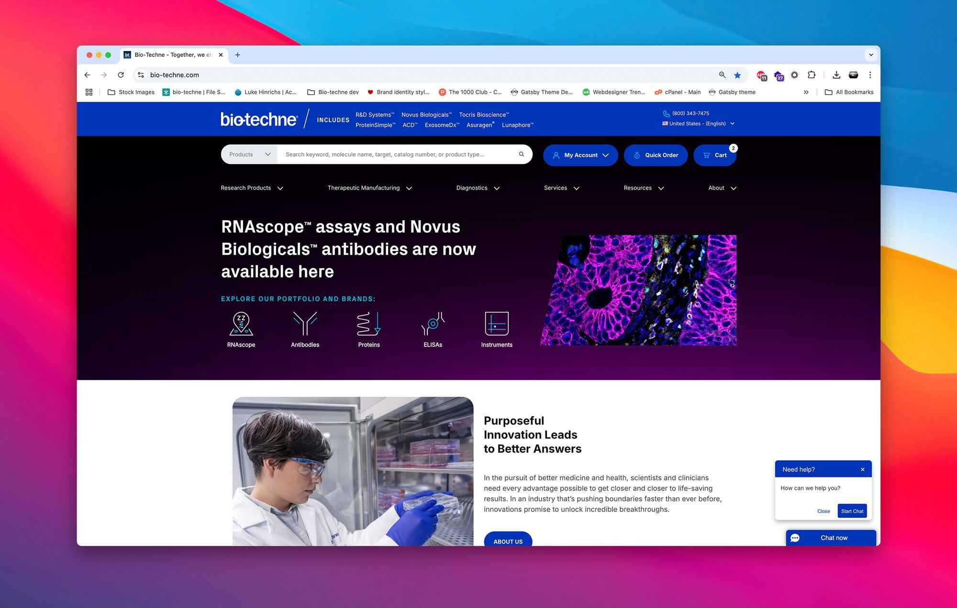Click the Close link in help popup
Viewport: 957px width, 608px height.
[x=823, y=511]
